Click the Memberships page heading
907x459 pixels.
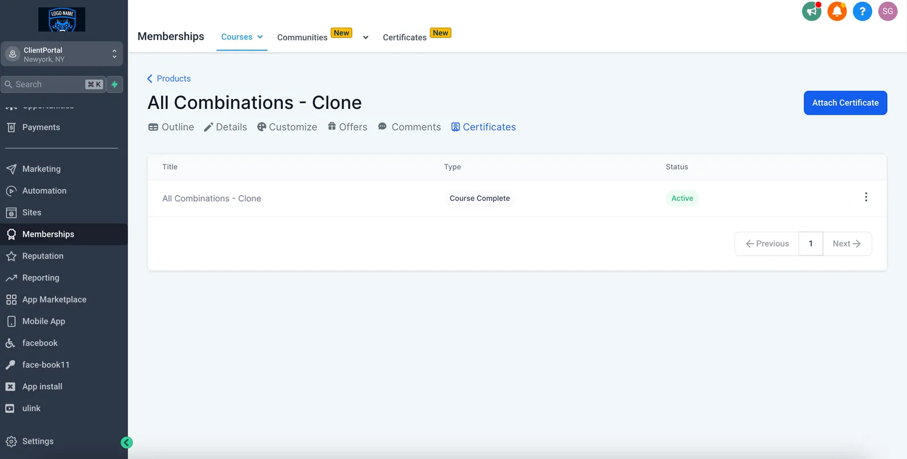tap(171, 36)
